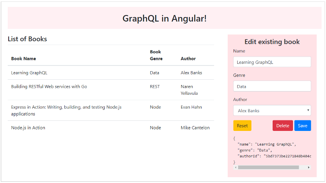Select Building RESTful Web services with Go row
326x183 pixels.
coord(111,90)
